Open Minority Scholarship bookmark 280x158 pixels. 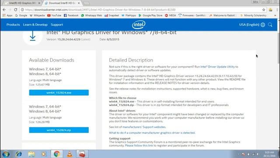point(253,15)
